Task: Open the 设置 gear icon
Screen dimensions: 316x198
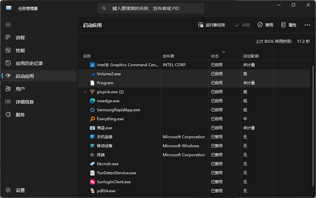Action: [x=8, y=190]
